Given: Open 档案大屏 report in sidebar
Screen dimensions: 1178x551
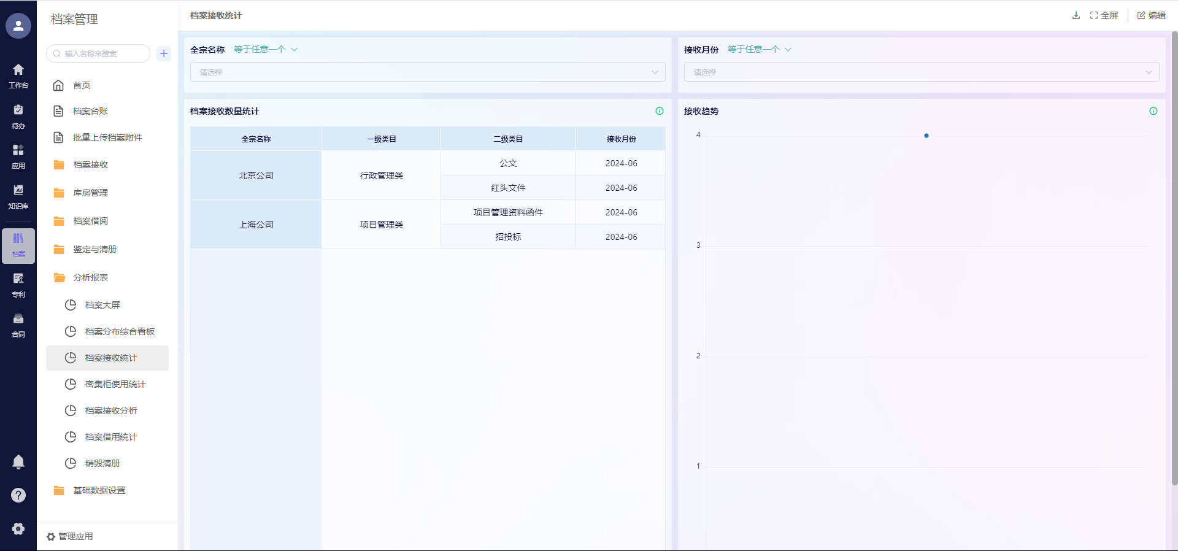Looking at the screenshot, I should [x=102, y=305].
